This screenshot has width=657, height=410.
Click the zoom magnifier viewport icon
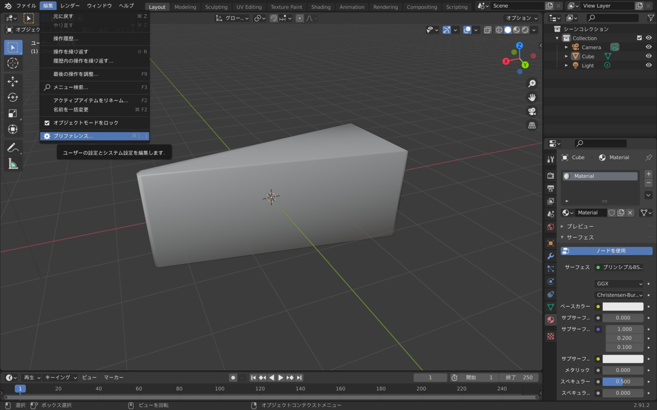tap(532, 84)
